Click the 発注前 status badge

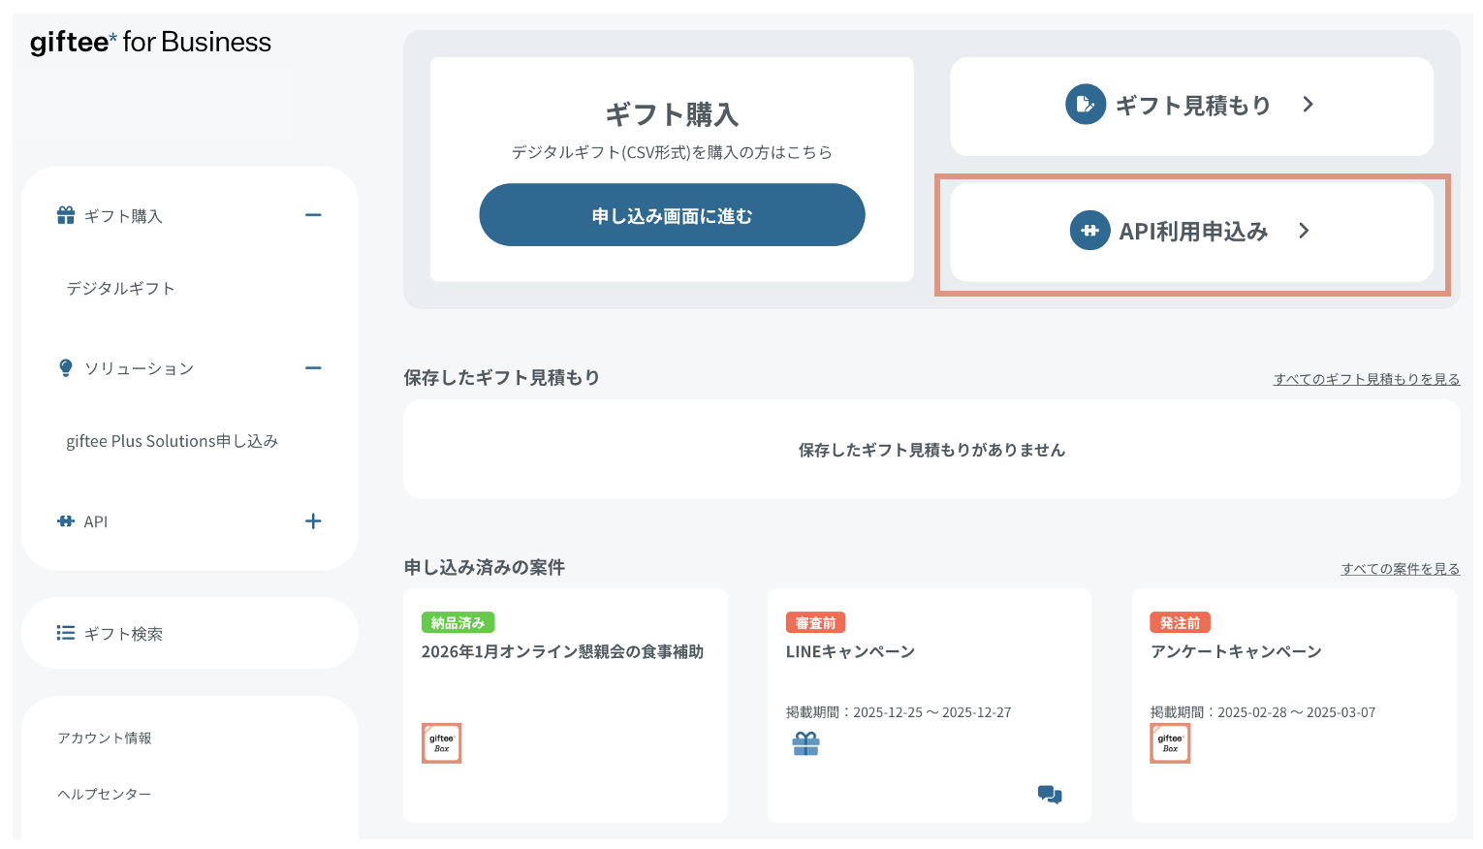[1181, 623]
